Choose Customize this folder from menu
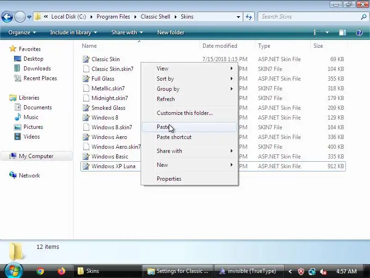 (189, 113)
